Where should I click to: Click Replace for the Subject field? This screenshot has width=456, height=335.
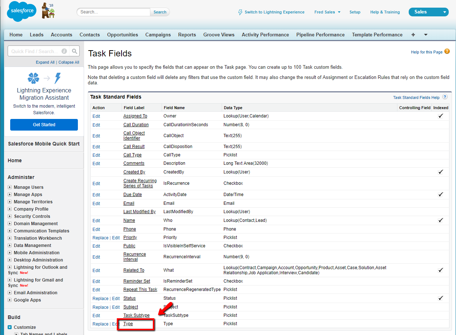[100, 307]
